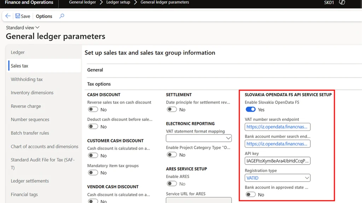Toggle Mandatory item tax groups
This screenshot has height=203, width=362.
93,173
